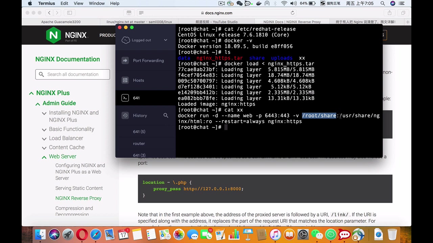Reload the docs.nginx.com page
Image resolution: width=433 pixels, height=243 pixels.
point(293,13)
